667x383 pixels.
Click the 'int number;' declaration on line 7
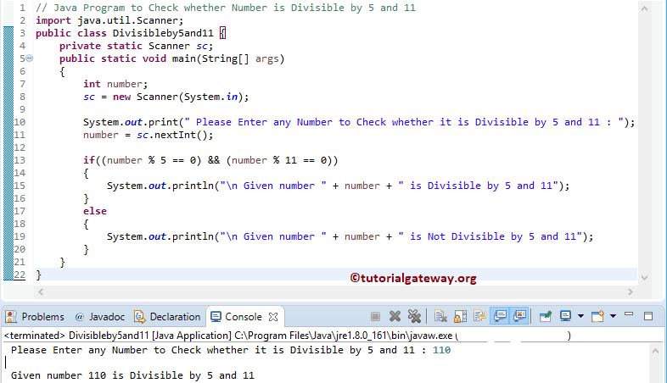[x=115, y=84]
